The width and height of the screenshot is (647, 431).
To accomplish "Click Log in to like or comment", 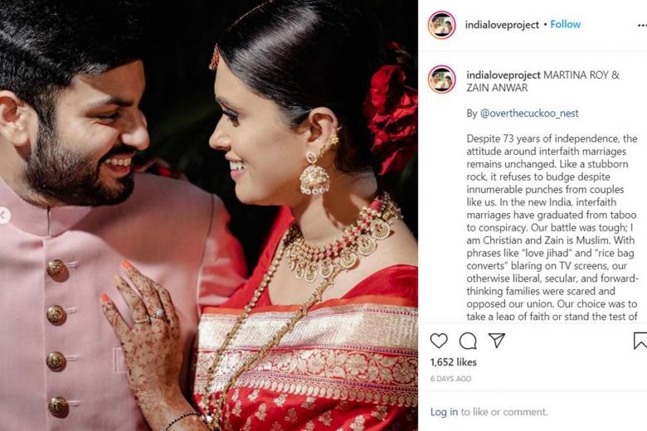I will (x=444, y=412).
